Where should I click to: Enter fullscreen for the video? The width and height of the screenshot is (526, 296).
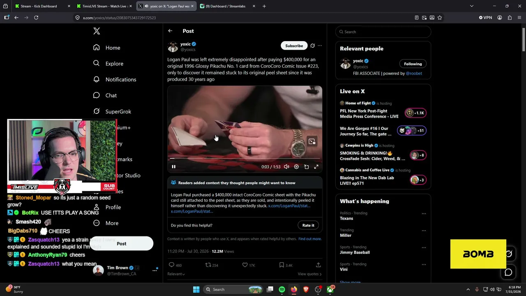pyautogui.click(x=316, y=166)
